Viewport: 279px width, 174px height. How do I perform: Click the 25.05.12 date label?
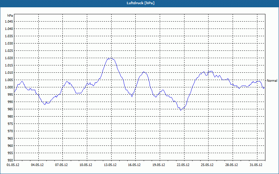207,165
